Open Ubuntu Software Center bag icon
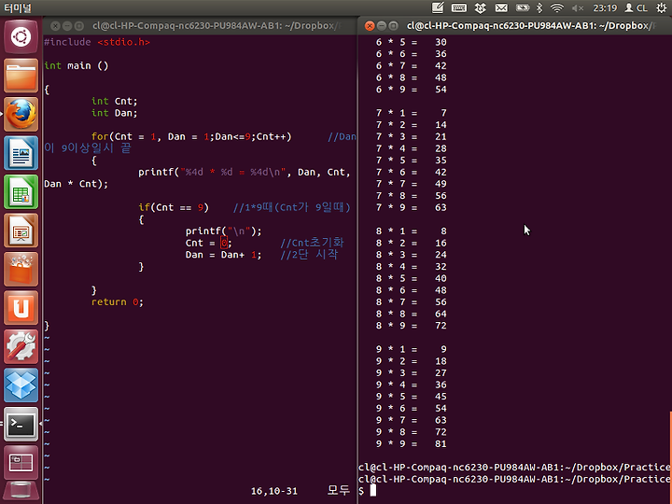Screen dimensions: 672x504 pos(21,269)
